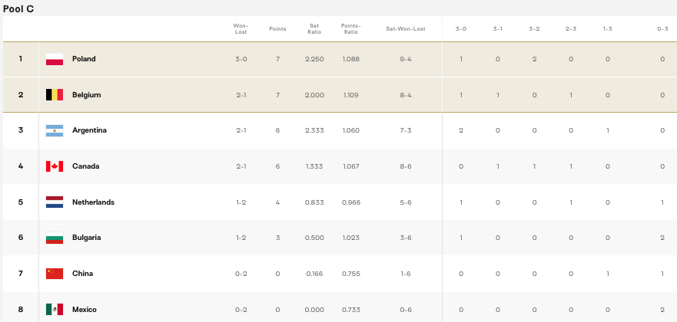Open the Poland team link
Viewport: 677px width, 322px height.
click(84, 59)
